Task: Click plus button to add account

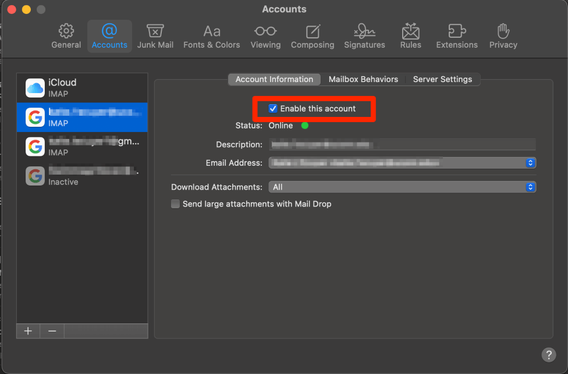Action: 28,331
